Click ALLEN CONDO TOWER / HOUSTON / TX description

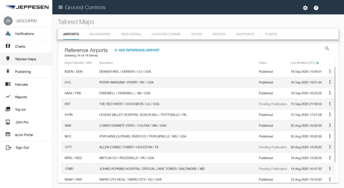tap(129, 147)
